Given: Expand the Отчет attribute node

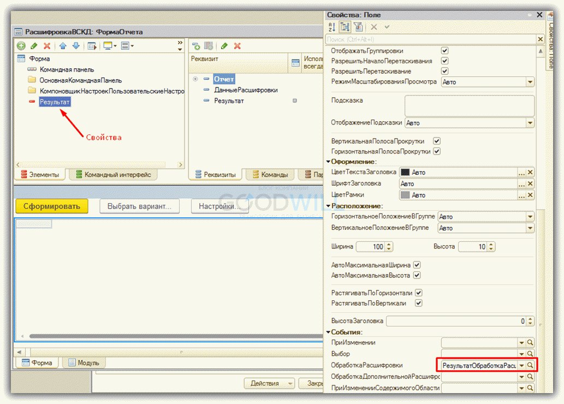Looking at the screenshot, I should click(x=195, y=79).
